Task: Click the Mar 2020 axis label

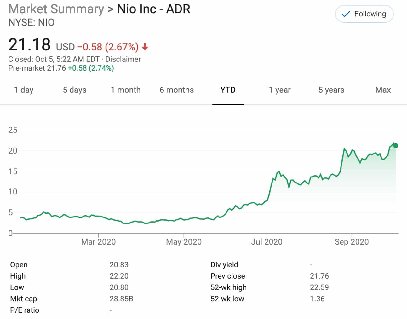Action: click(x=98, y=242)
